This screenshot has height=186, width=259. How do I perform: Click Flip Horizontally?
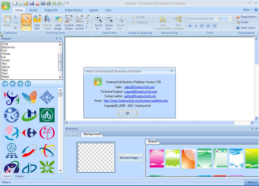click(x=163, y=22)
